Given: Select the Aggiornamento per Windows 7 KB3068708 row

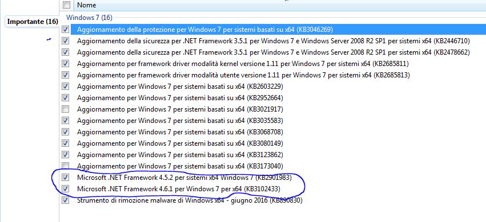Looking at the screenshot, I should (x=180, y=132).
